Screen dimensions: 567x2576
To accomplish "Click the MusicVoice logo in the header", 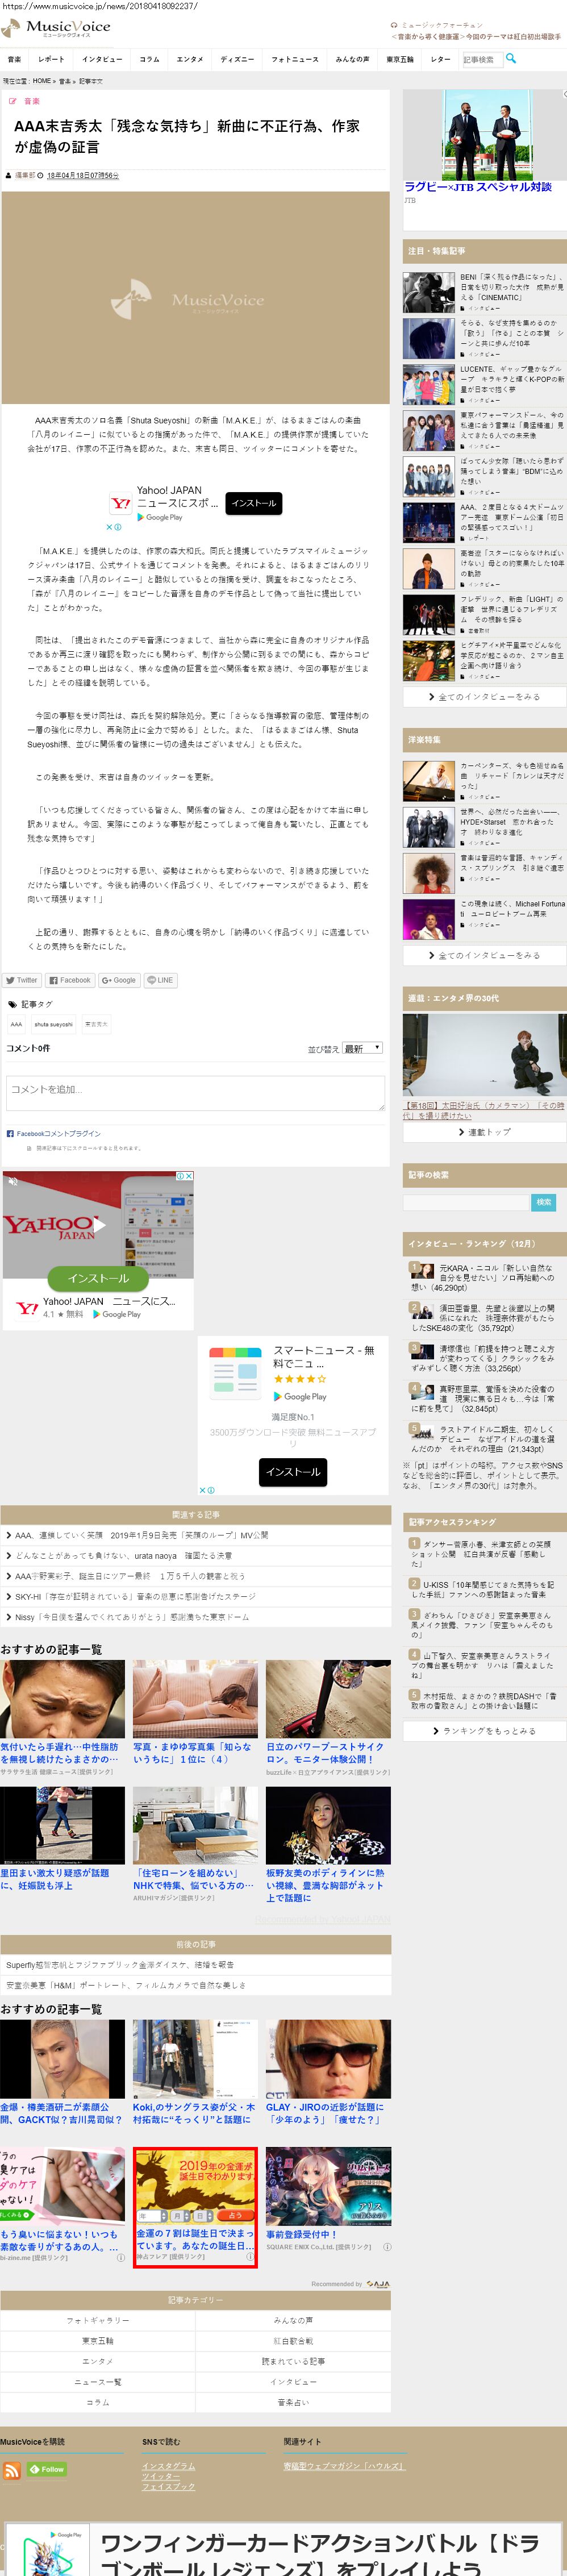I will tap(56, 28).
